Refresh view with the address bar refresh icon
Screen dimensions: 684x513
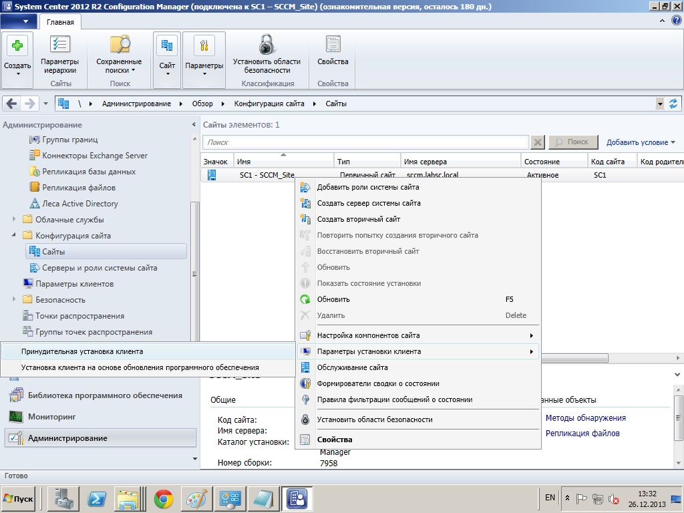(673, 104)
